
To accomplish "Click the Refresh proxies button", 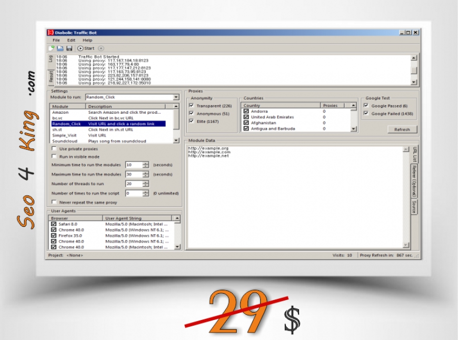I will (402, 129).
